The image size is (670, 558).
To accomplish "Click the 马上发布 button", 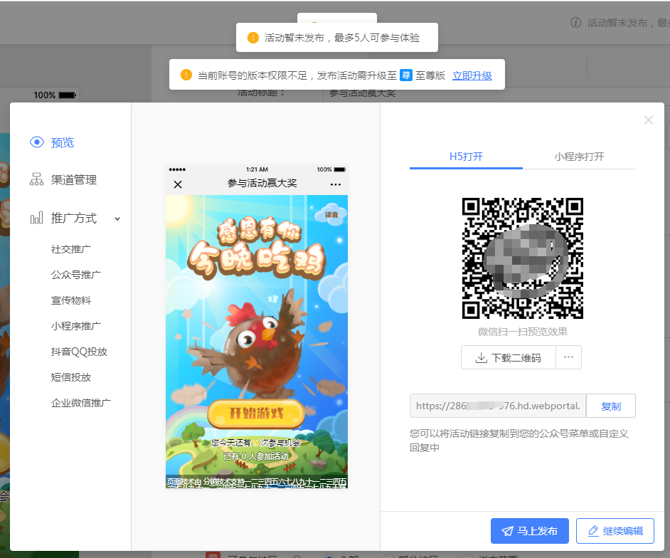I will 529,531.
